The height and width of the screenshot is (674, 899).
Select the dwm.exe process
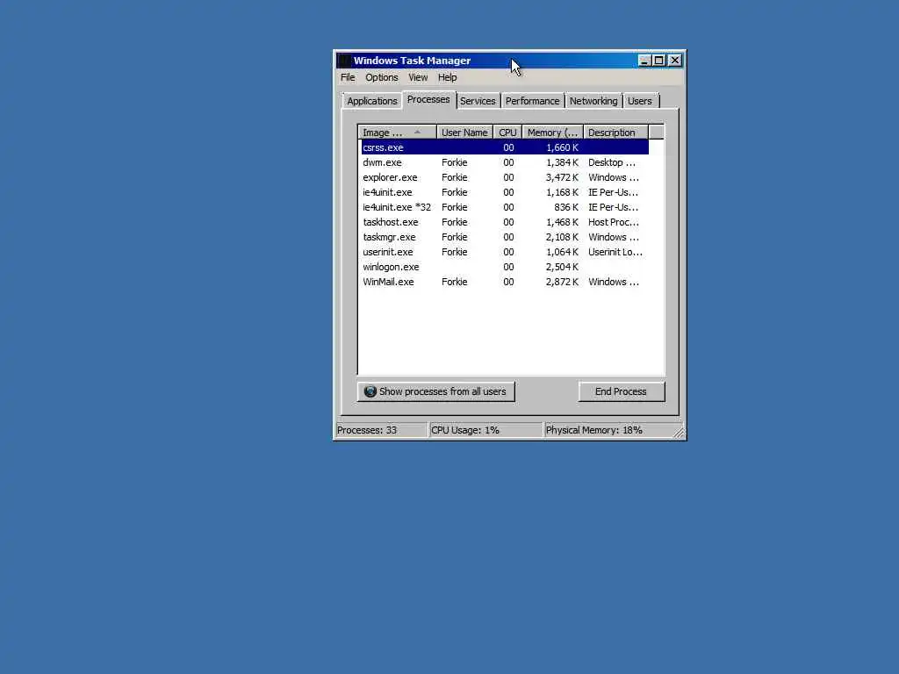point(505,162)
